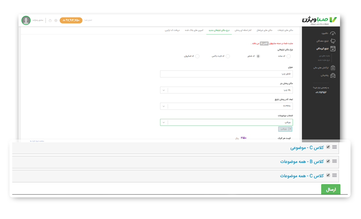Click the support phone number in sidebar
The width and height of the screenshot is (361, 219).
pos(321,92)
